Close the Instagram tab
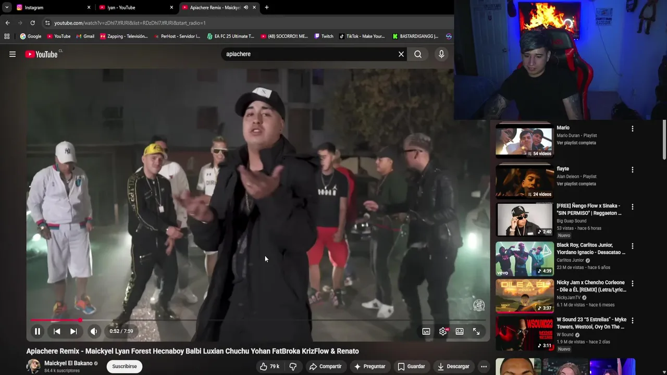Viewport: 667px width, 375px height. 89,7
